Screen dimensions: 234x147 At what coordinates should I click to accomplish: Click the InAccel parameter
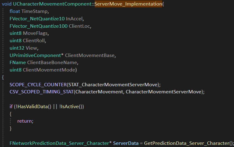tap(74, 19)
